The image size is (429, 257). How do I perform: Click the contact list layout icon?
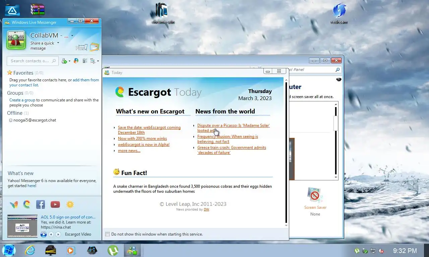[85, 61]
